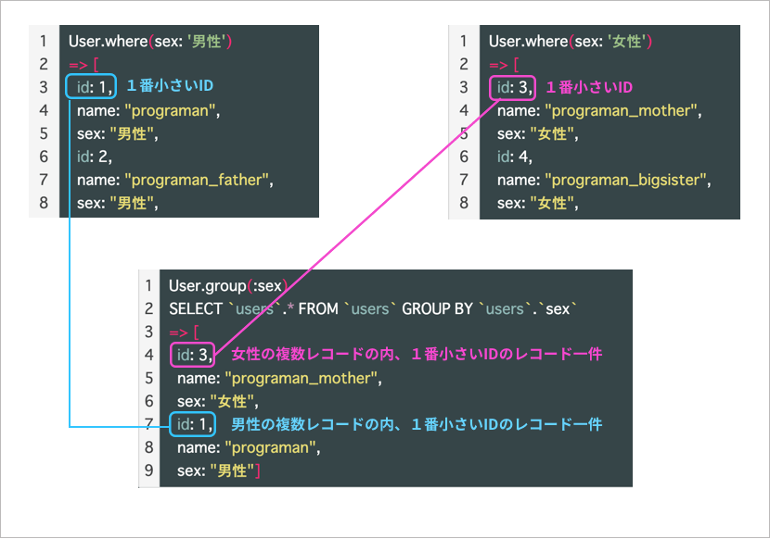Click name: "programan_mother" in the User.group block
Viewport: 770px width, 539px height.
point(279,379)
